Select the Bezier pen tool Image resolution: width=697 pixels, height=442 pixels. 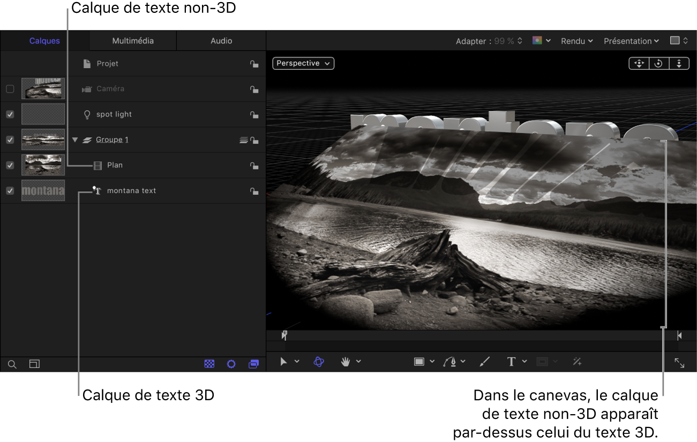click(450, 362)
